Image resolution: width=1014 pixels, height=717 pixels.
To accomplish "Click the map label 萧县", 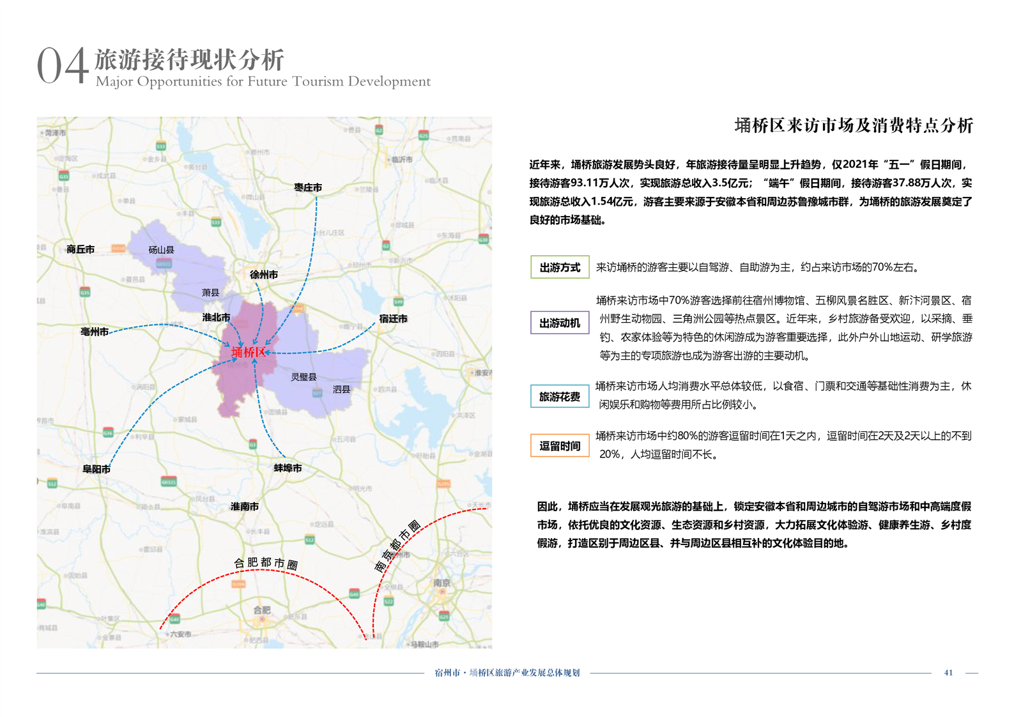I will pyautogui.click(x=210, y=292).
